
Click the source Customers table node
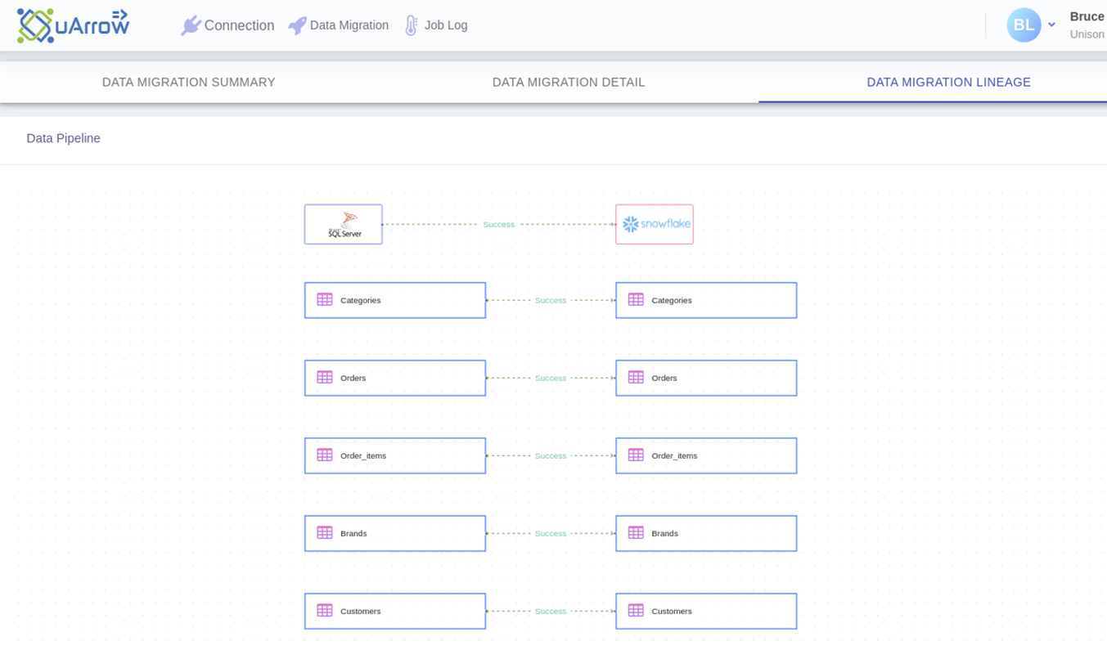[x=395, y=611]
